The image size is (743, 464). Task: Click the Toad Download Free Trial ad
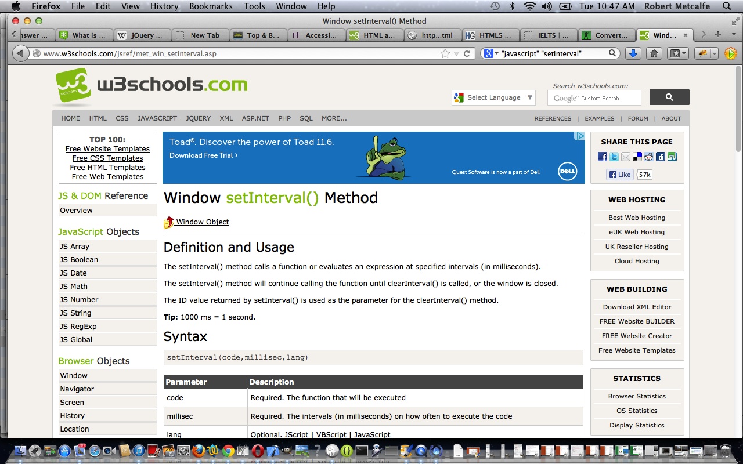tap(203, 155)
